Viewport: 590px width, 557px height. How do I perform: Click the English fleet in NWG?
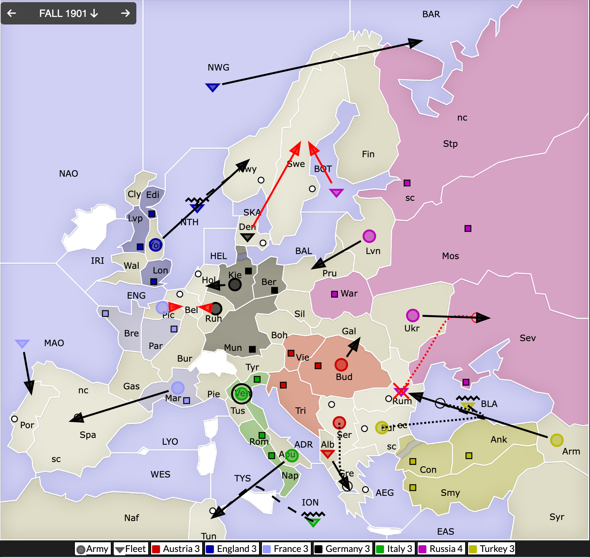point(212,87)
